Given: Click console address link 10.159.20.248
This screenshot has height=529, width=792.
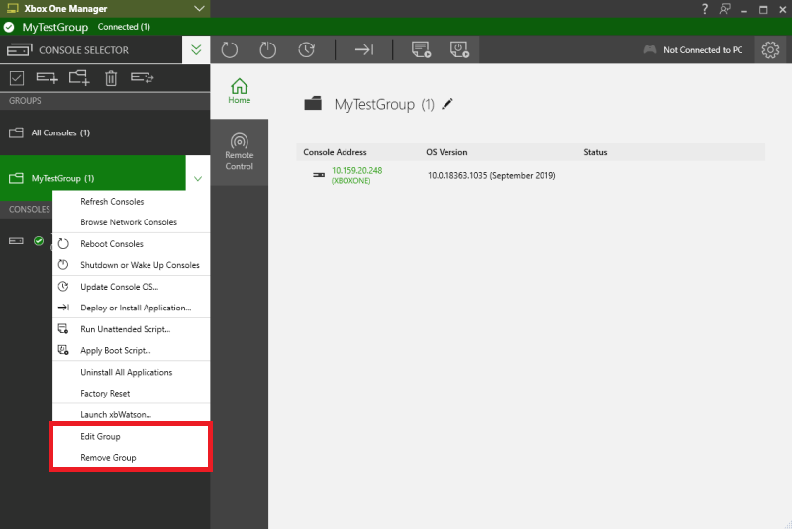Looking at the screenshot, I should pos(356,170).
